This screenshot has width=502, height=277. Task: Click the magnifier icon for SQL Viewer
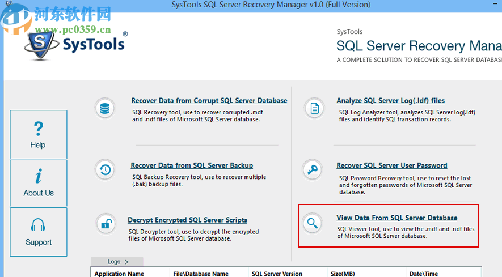click(312, 223)
